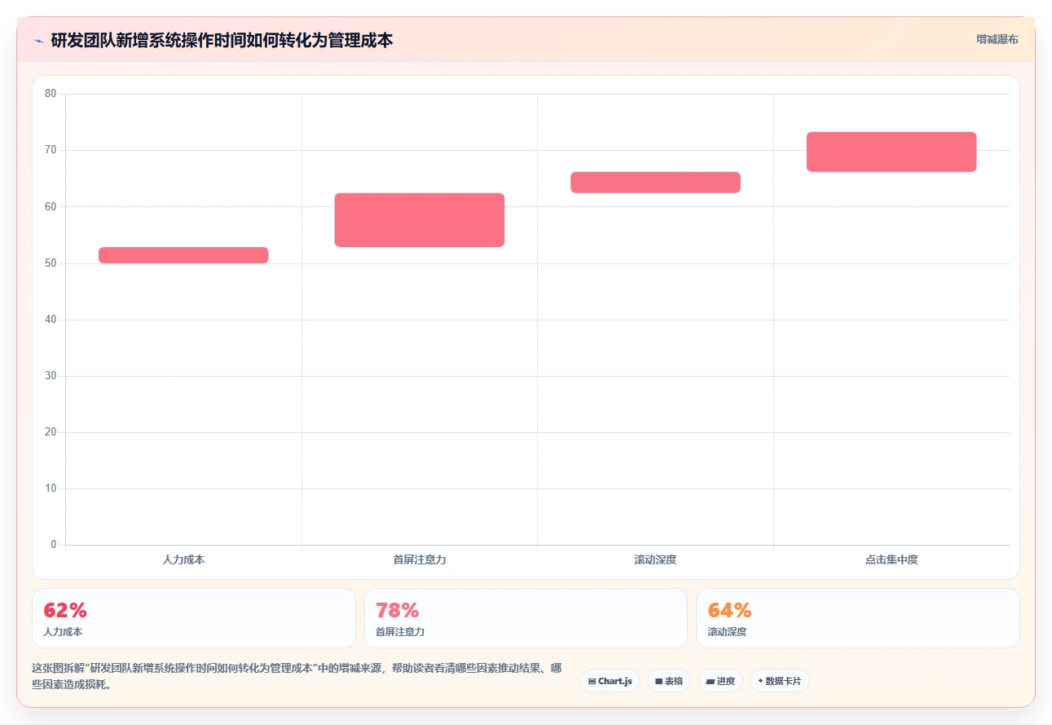Click the y-axis value 30
The height and width of the screenshot is (725, 1052).
pyautogui.click(x=51, y=376)
